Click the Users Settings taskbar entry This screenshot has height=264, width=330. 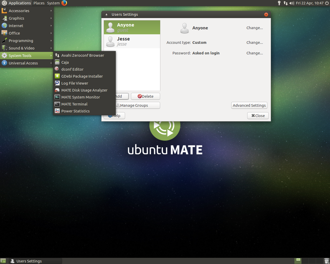point(36,261)
